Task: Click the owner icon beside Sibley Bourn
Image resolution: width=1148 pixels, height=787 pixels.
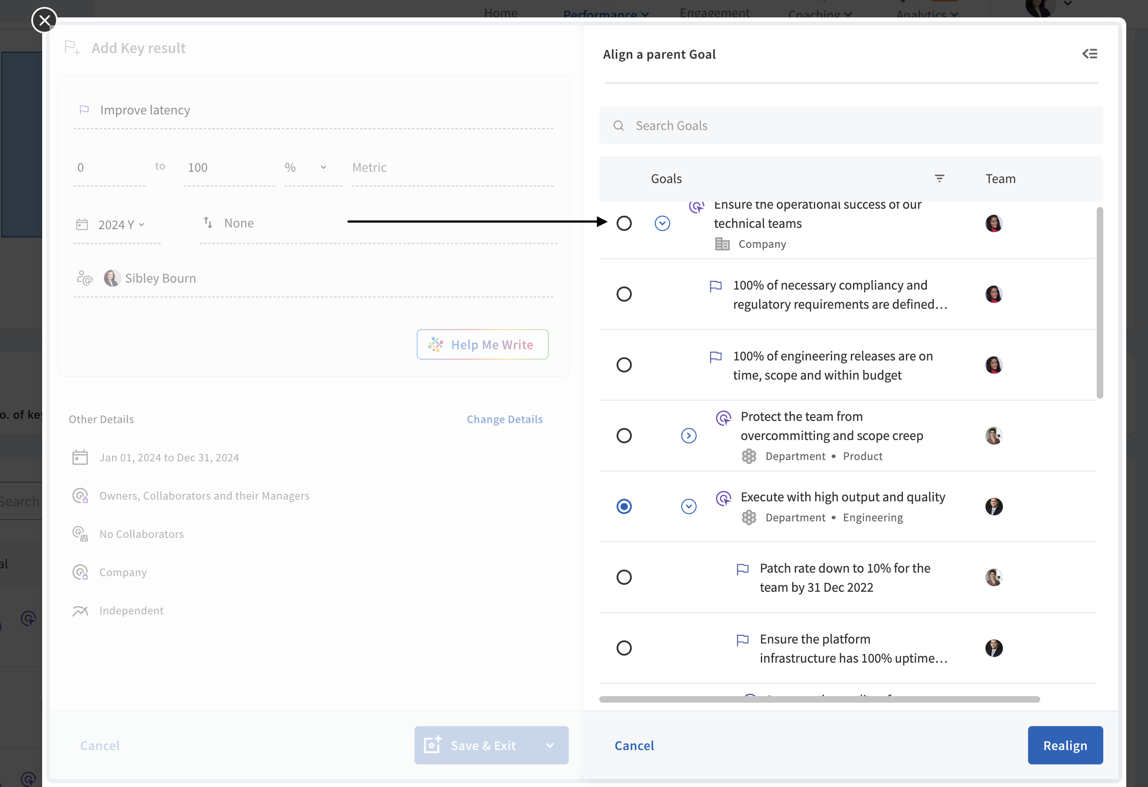Action: [x=84, y=278]
